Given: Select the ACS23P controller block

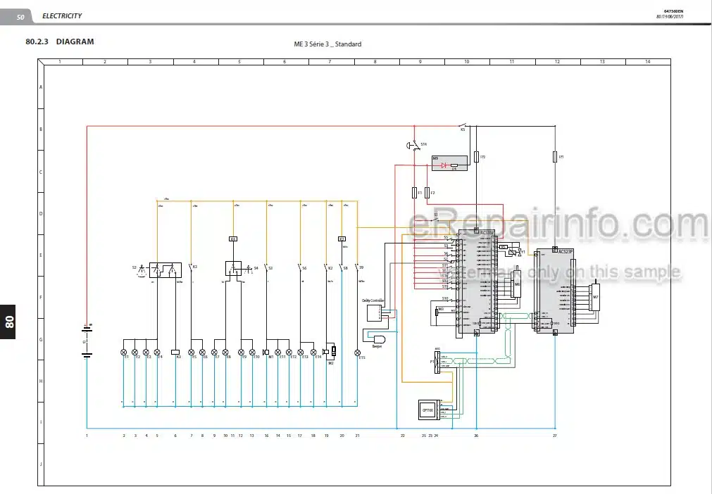Looking at the screenshot, I should pos(555,291).
